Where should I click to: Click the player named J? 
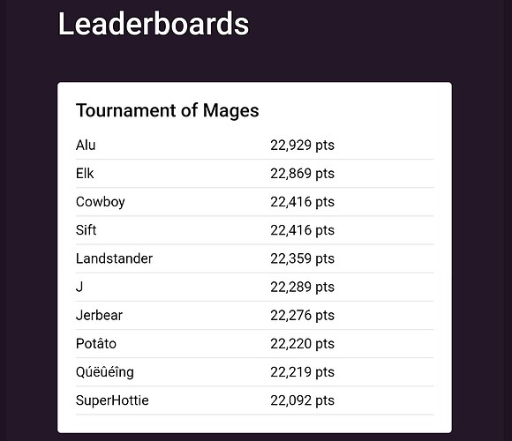point(79,287)
